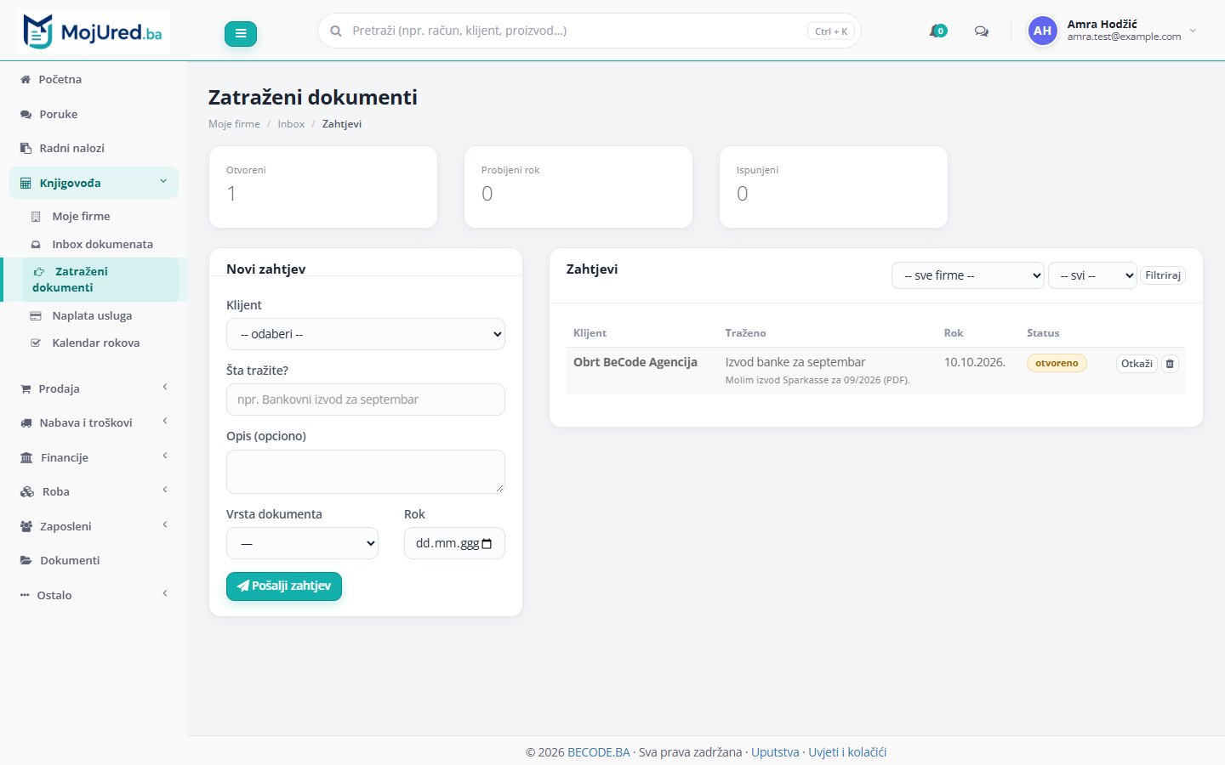Click the Pošalji zahtjev button
The image size is (1225, 765).
[284, 586]
